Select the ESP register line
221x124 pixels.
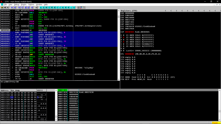[x=127, y=22]
